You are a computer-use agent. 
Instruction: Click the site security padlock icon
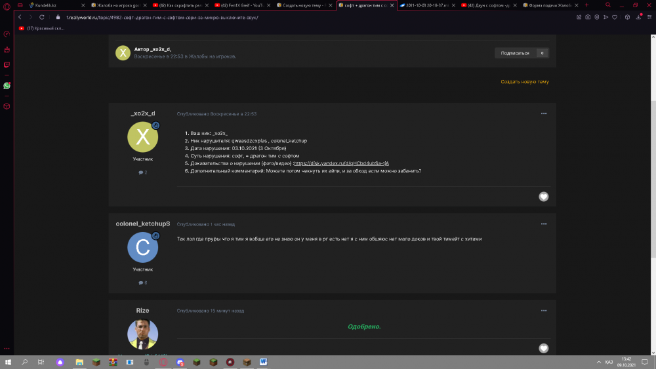(58, 17)
